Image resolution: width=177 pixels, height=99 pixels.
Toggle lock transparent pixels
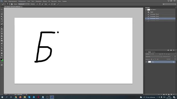coord(152,59)
